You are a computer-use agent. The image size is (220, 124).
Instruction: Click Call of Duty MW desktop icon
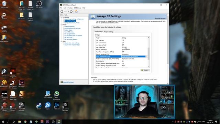coord(4,95)
